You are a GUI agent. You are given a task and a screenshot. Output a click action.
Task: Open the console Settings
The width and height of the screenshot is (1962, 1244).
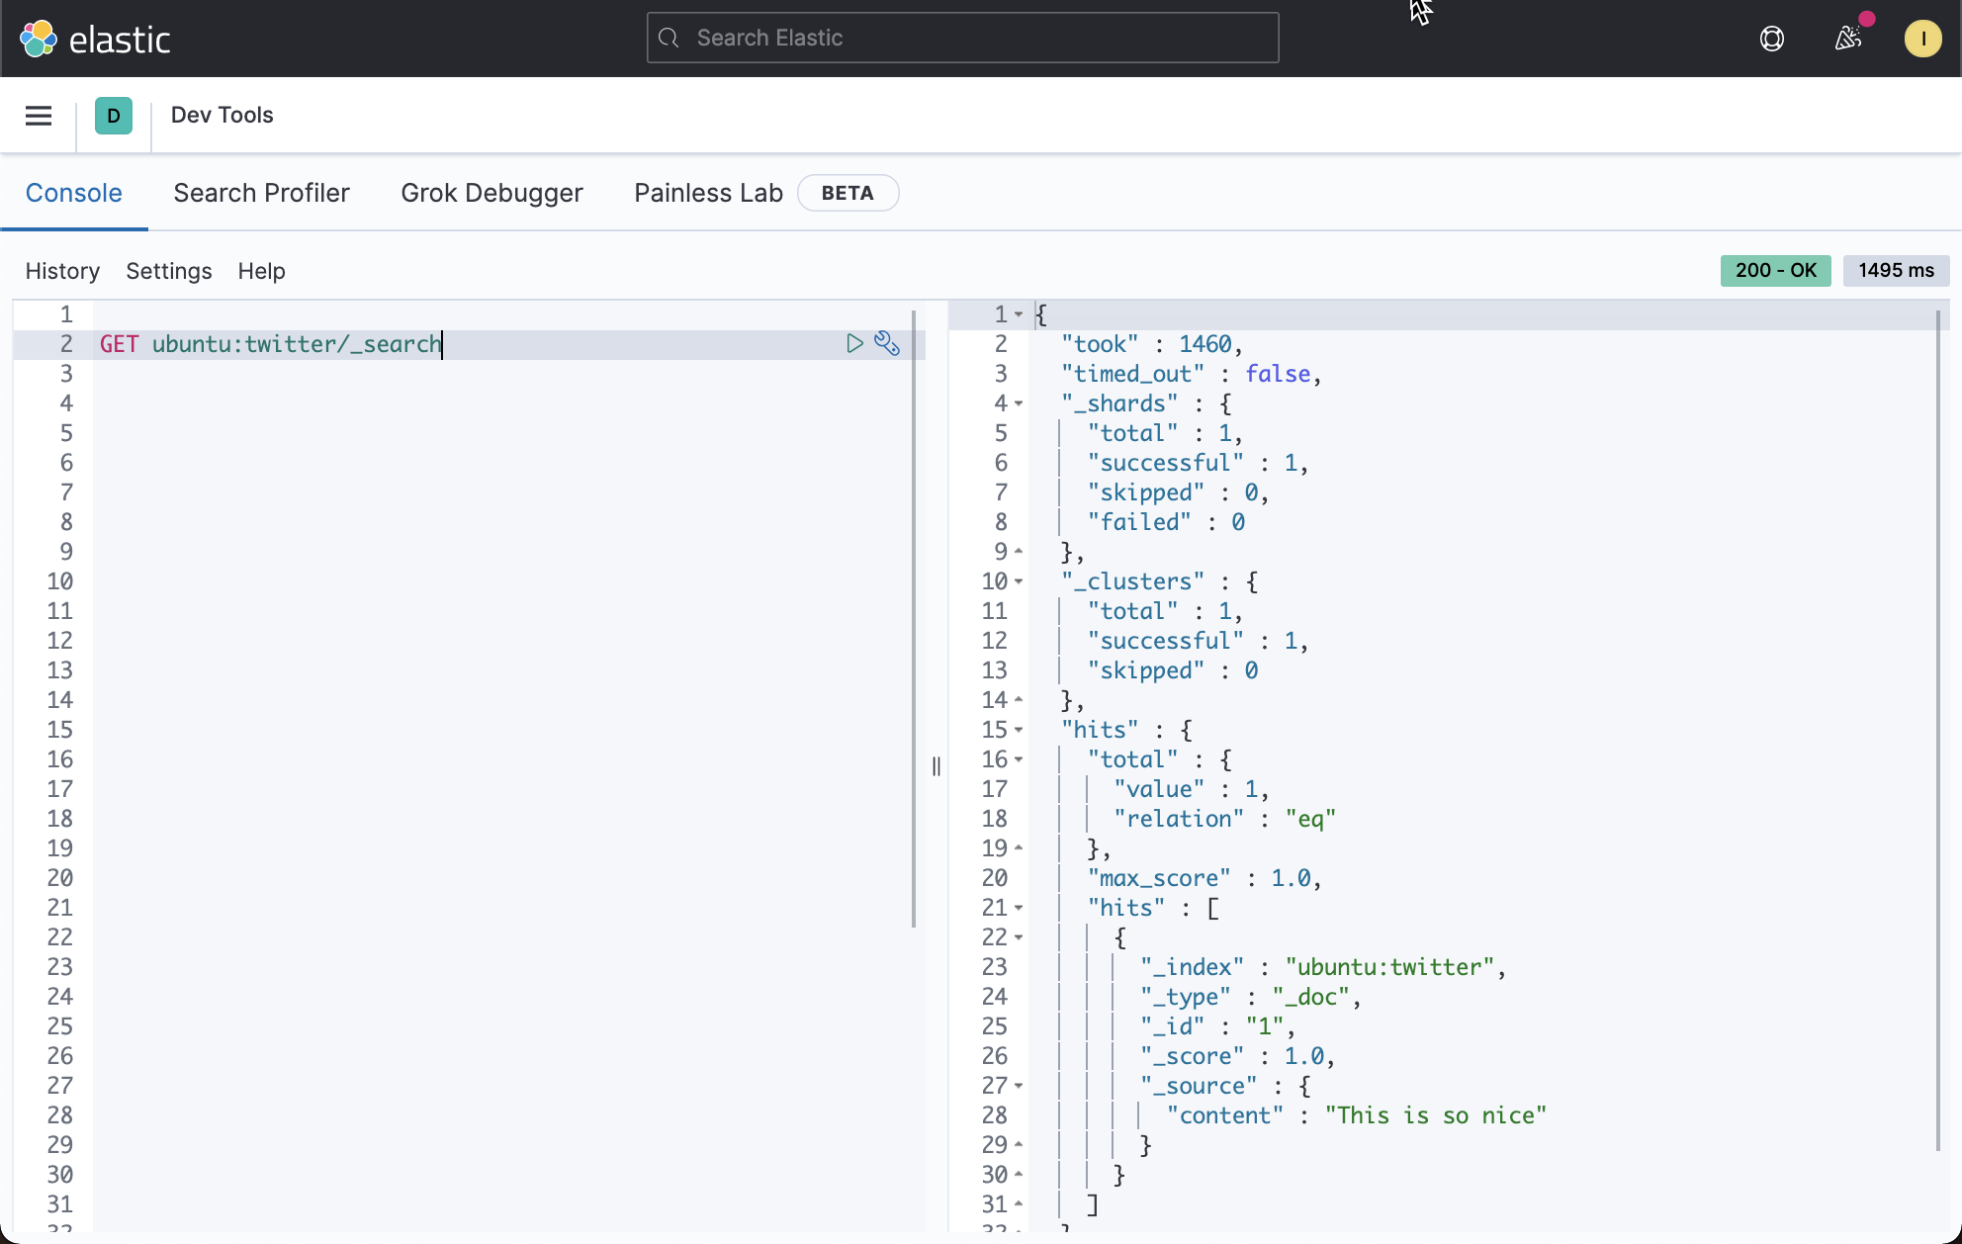tap(168, 271)
